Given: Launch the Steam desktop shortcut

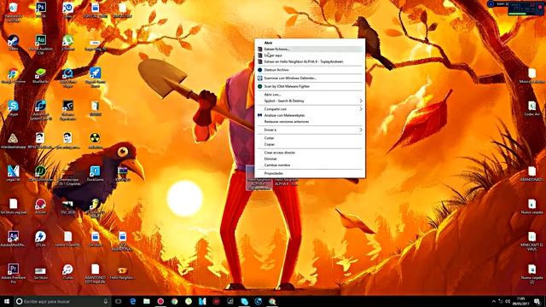Looking at the screenshot, I should 14,43.
